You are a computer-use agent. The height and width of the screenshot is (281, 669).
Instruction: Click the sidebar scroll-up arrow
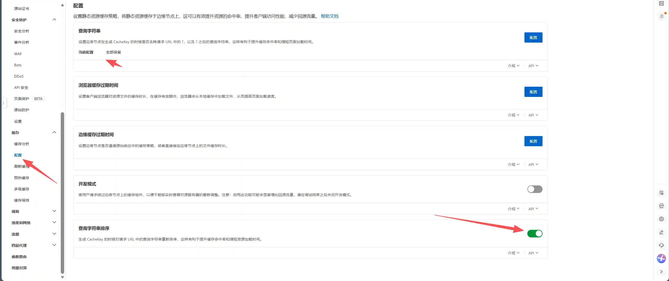coord(62,5)
